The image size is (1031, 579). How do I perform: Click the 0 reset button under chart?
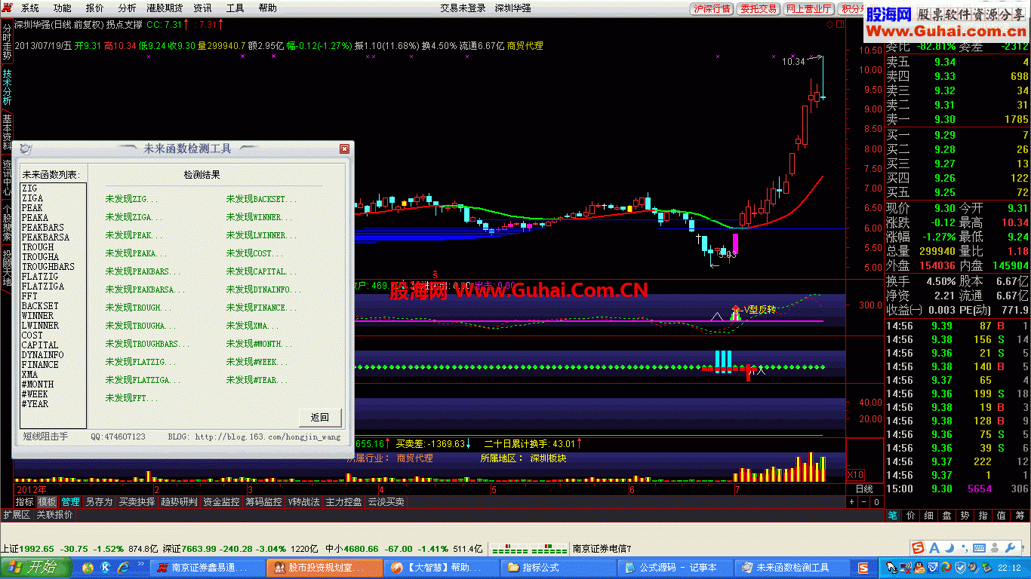pyautogui.click(x=876, y=501)
